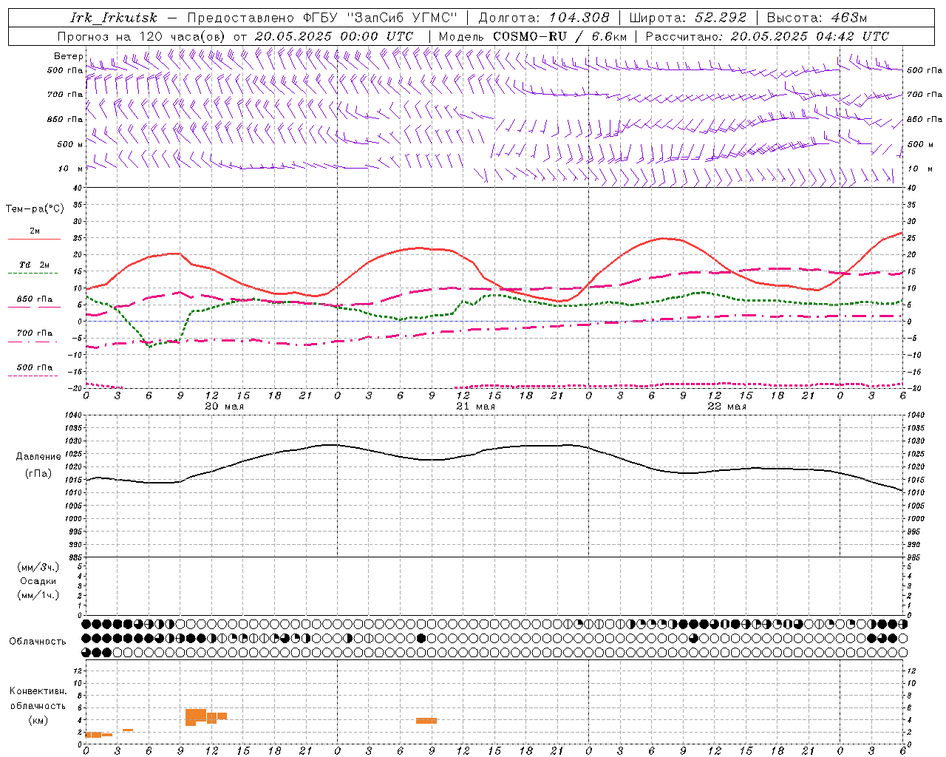
Task: Click the 700 гПа temperature legend entry
Action: [35, 333]
